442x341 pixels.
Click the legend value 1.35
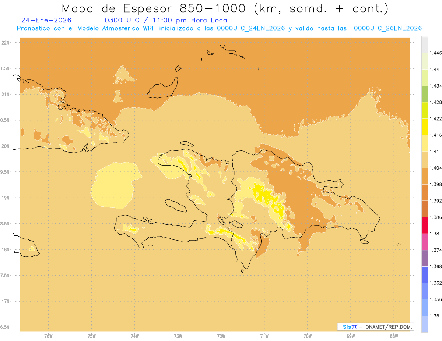click(435, 316)
